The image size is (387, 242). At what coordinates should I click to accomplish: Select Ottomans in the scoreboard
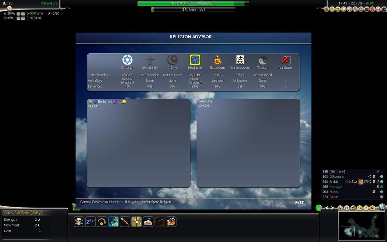point(337,177)
